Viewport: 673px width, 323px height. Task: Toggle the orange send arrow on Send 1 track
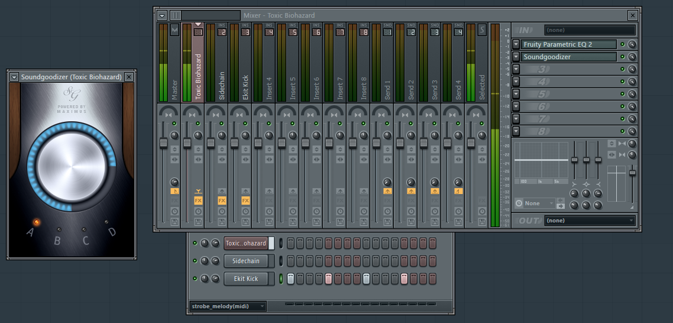[387, 191]
